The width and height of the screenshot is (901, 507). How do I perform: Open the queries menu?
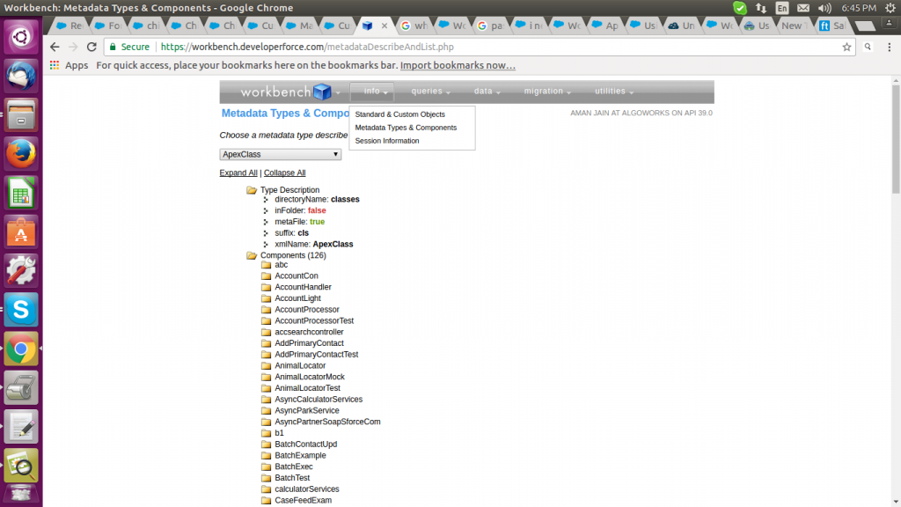(x=430, y=92)
